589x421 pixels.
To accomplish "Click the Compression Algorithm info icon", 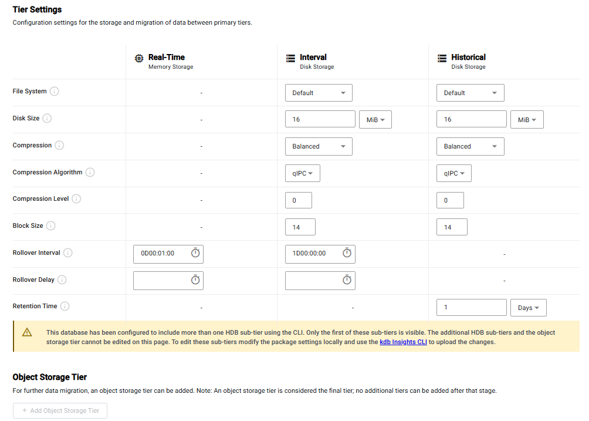I will coord(90,172).
